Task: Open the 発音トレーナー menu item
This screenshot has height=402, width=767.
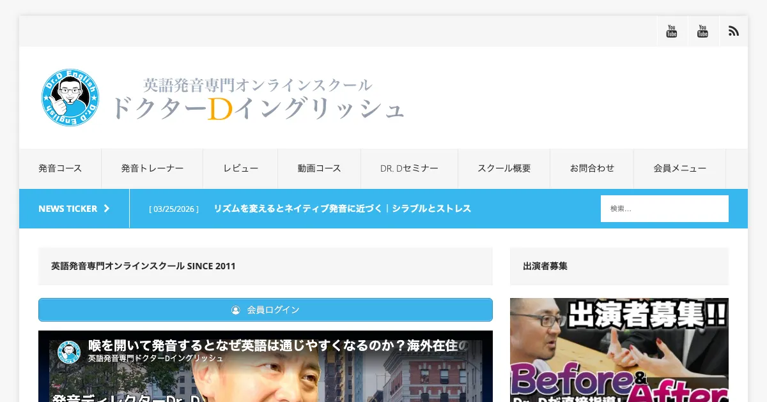Action: (x=152, y=168)
